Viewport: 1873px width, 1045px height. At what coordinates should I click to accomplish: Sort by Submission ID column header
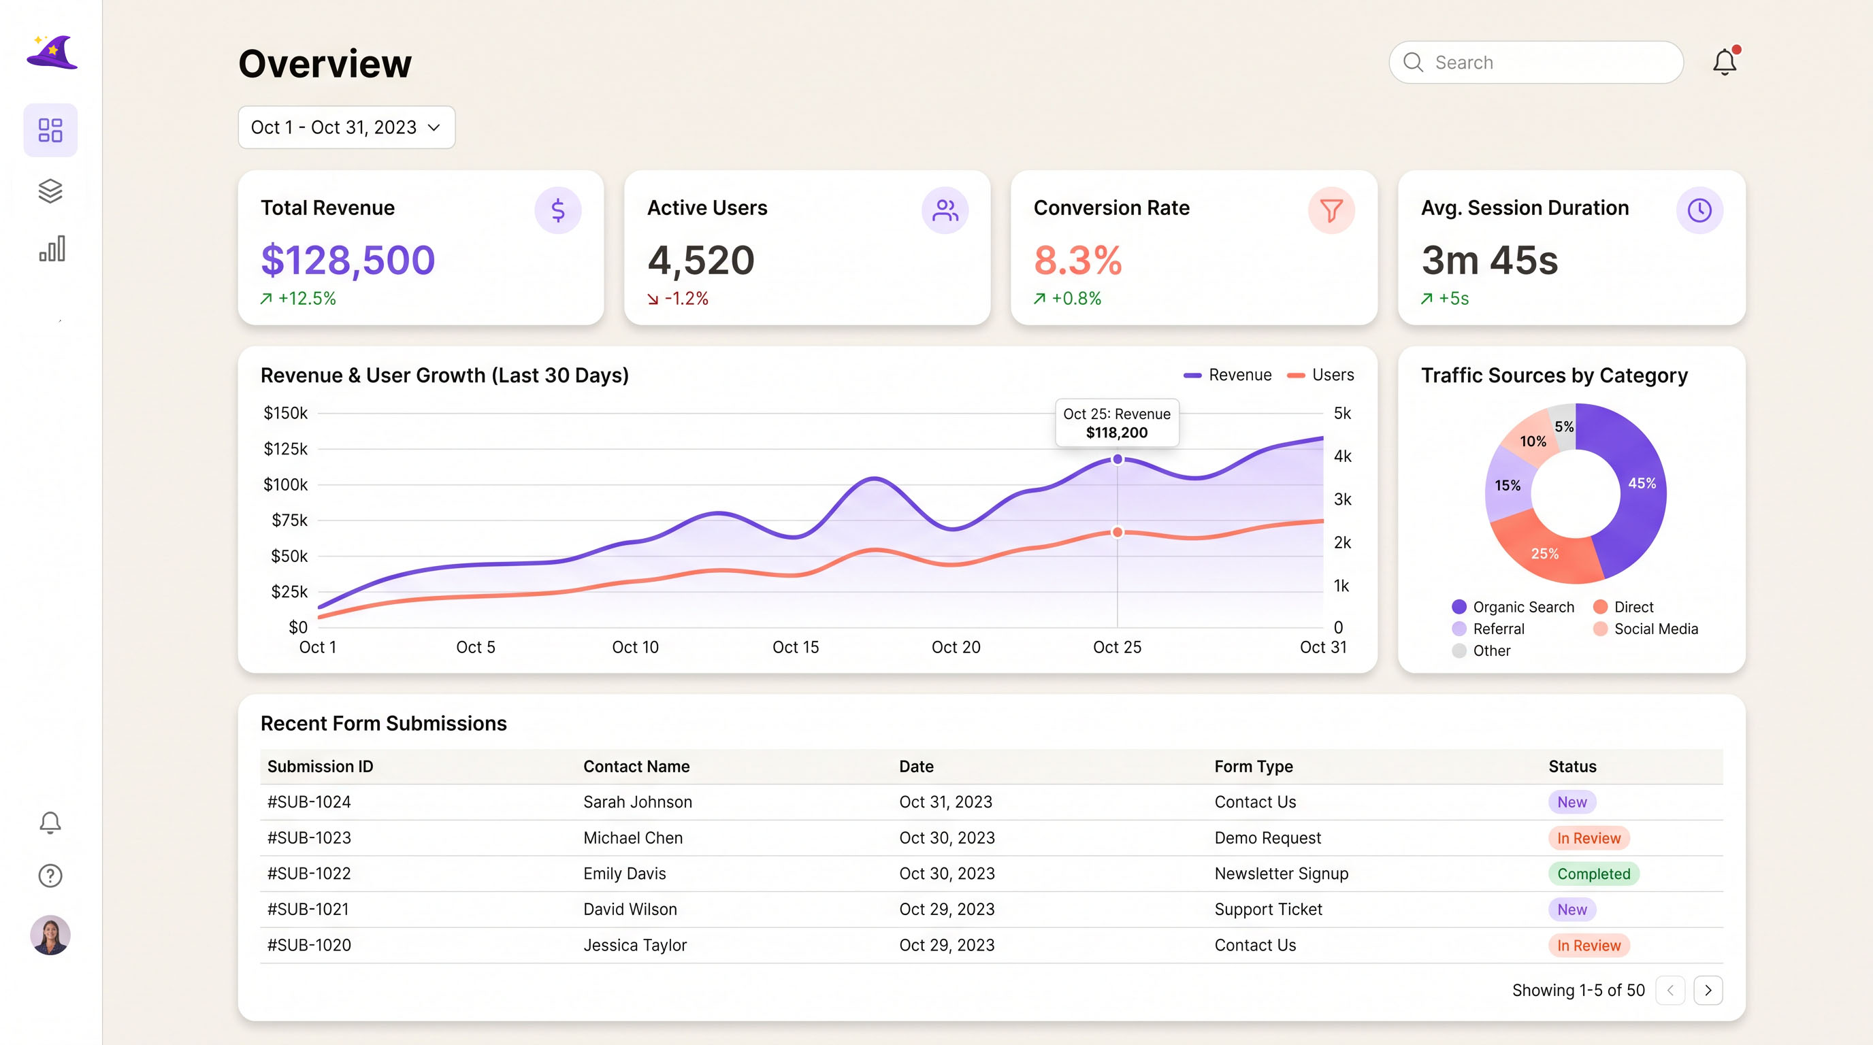320,766
